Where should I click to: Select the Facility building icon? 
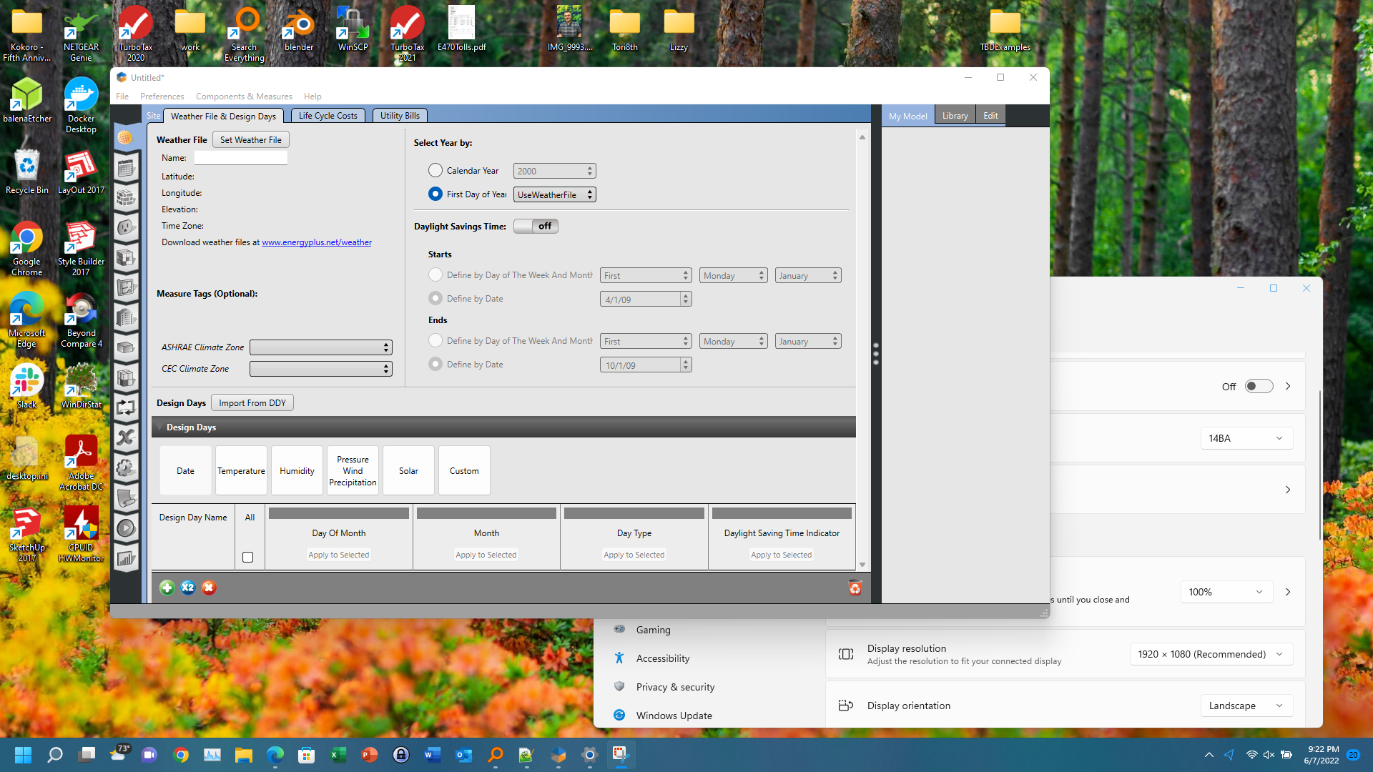[x=127, y=317]
